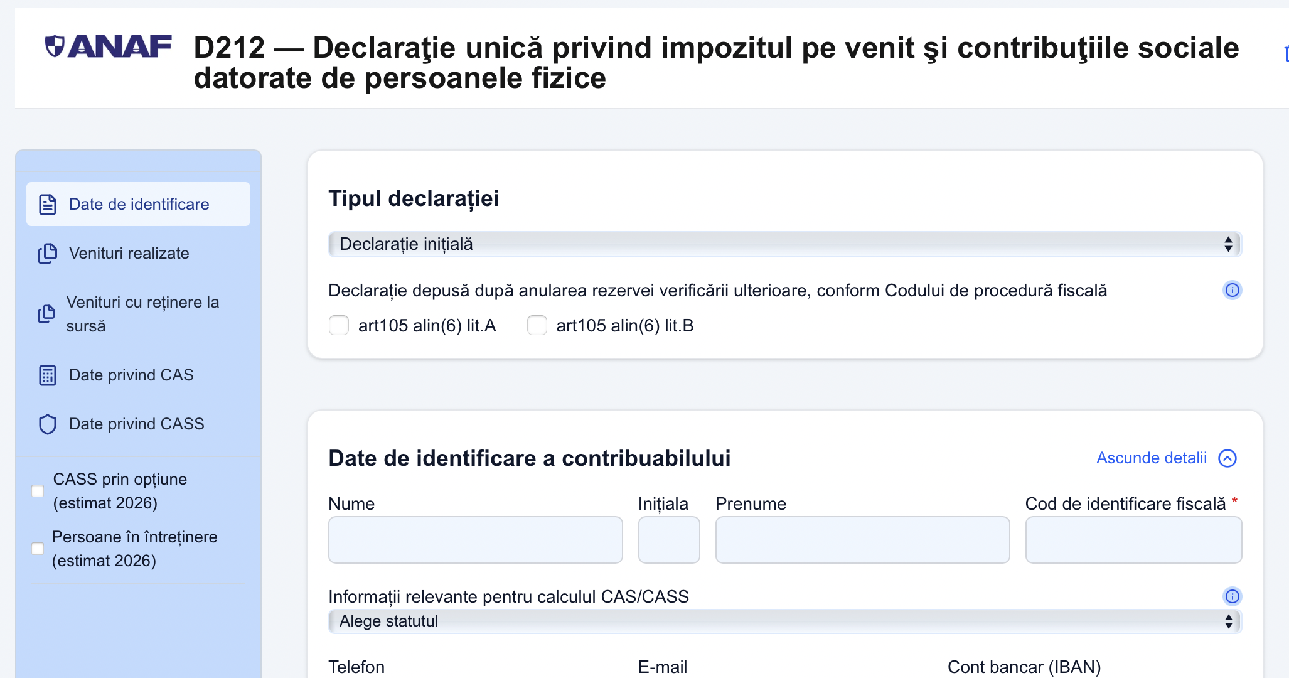
Task: Enable the art105 alin(6) lit.A checkbox
Action: pyautogui.click(x=339, y=325)
